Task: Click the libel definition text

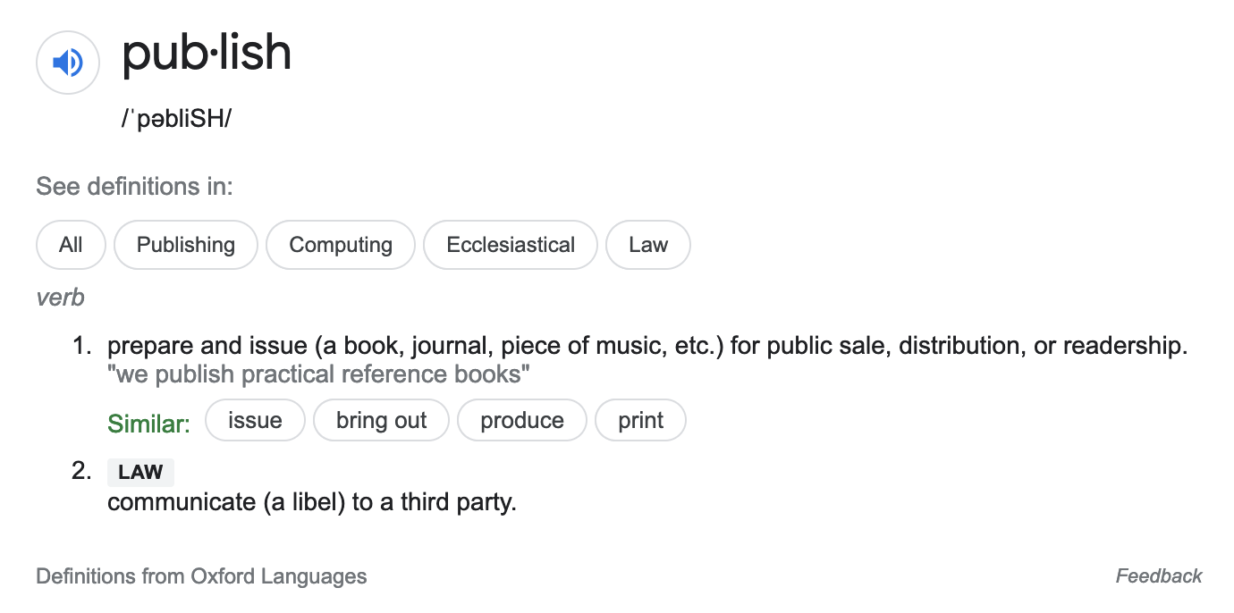Action: point(312,502)
